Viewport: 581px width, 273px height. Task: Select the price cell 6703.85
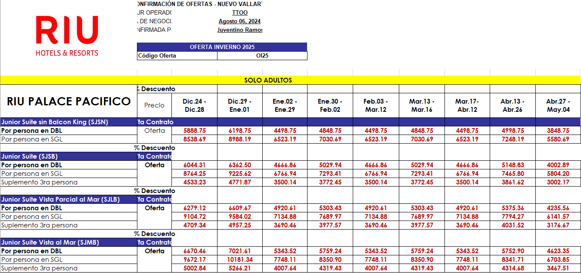pyautogui.click(x=558, y=260)
